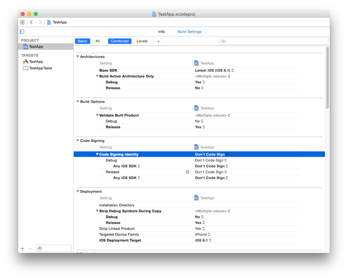Collapse Validate Built Product rows
Image resolution: width=348 pixels, height=279 pixels.
click(97, 115)
